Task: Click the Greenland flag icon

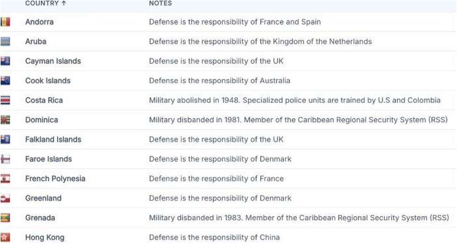Action: pos(5,198)
